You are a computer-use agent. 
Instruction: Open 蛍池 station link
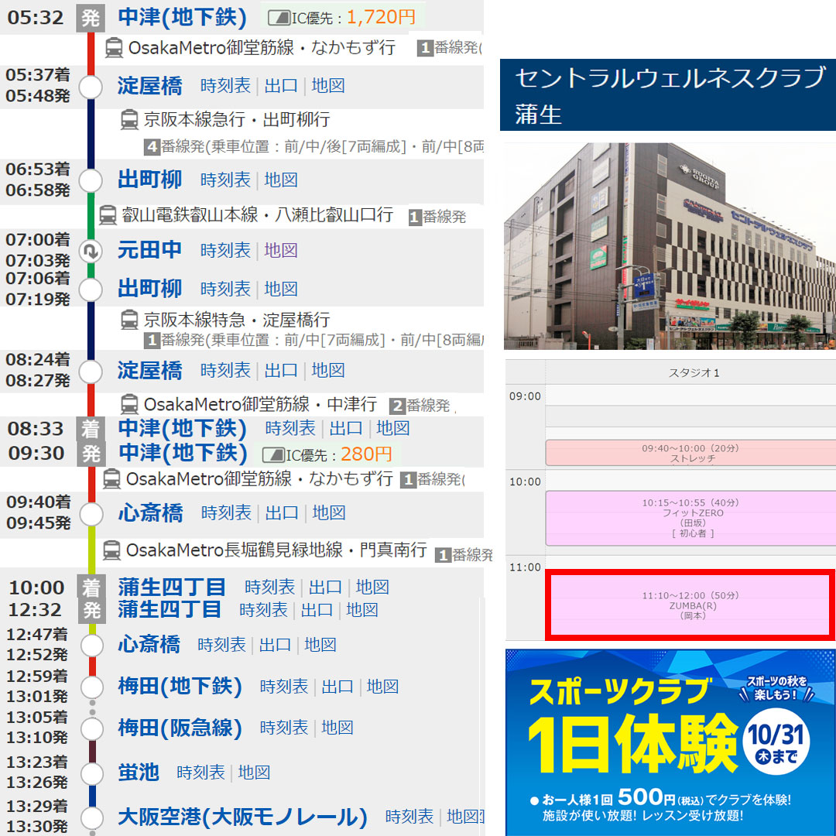point(139,772)
